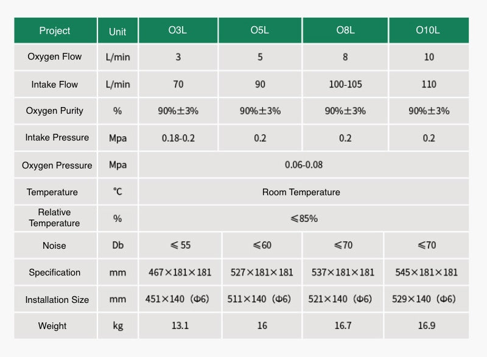Click the 13.1 weight value
The image size is (487, 357).
[x=180, y=326]
